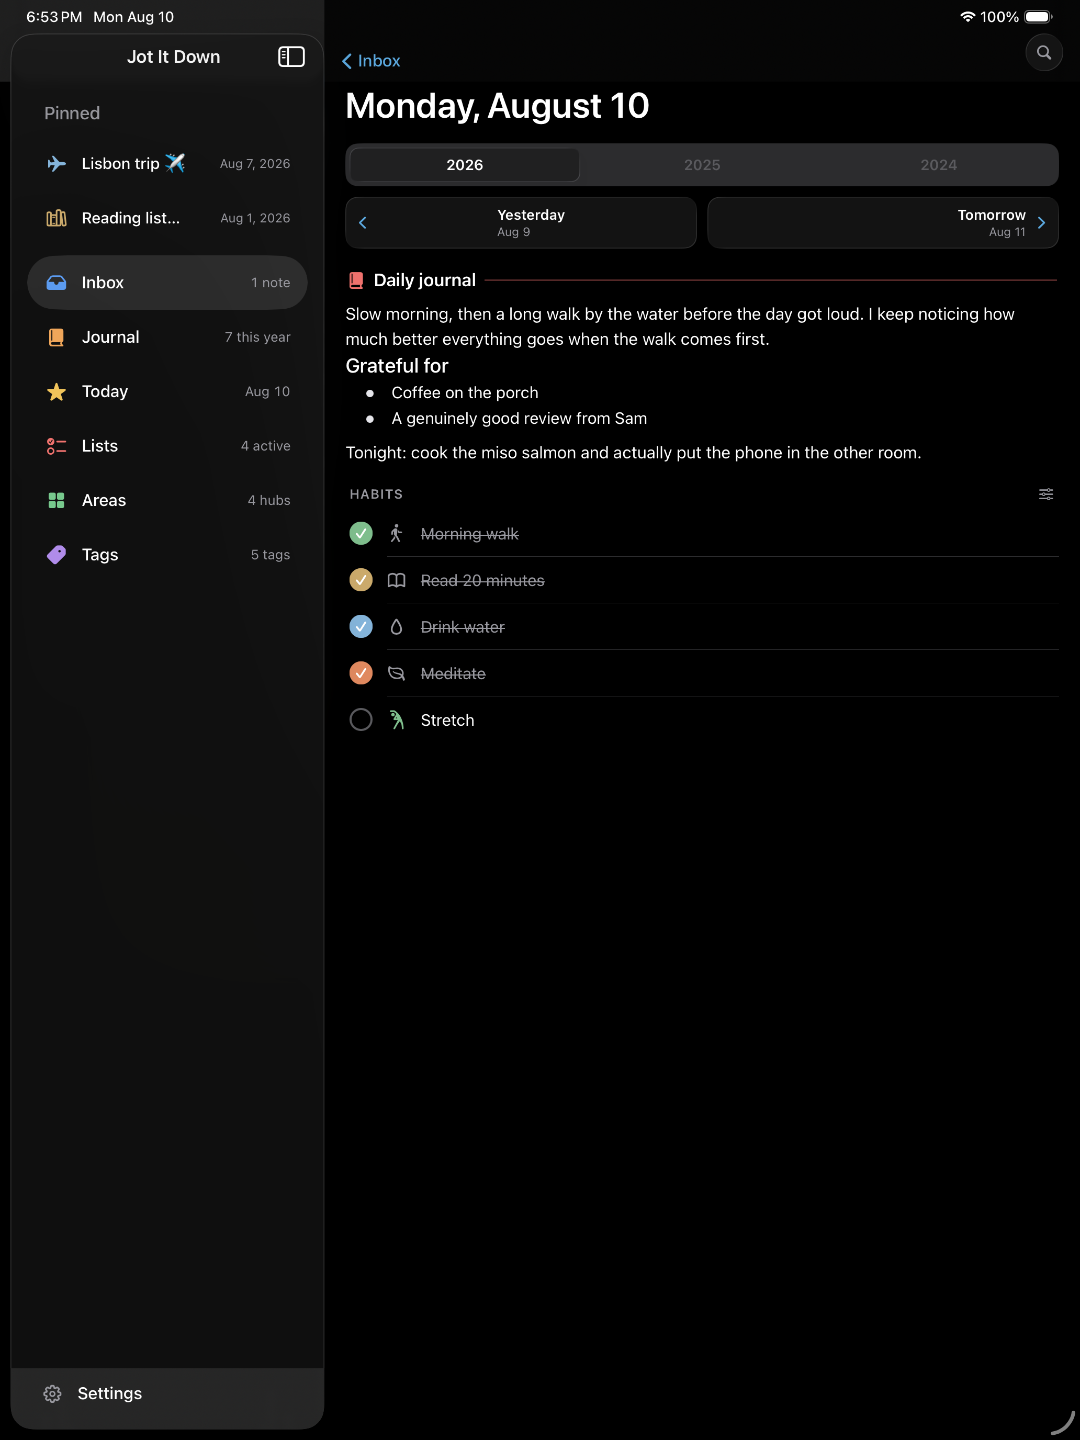This screenshot has height=1440, width=1080.
Task: Select the 2026 year tab
Action: 465,165
